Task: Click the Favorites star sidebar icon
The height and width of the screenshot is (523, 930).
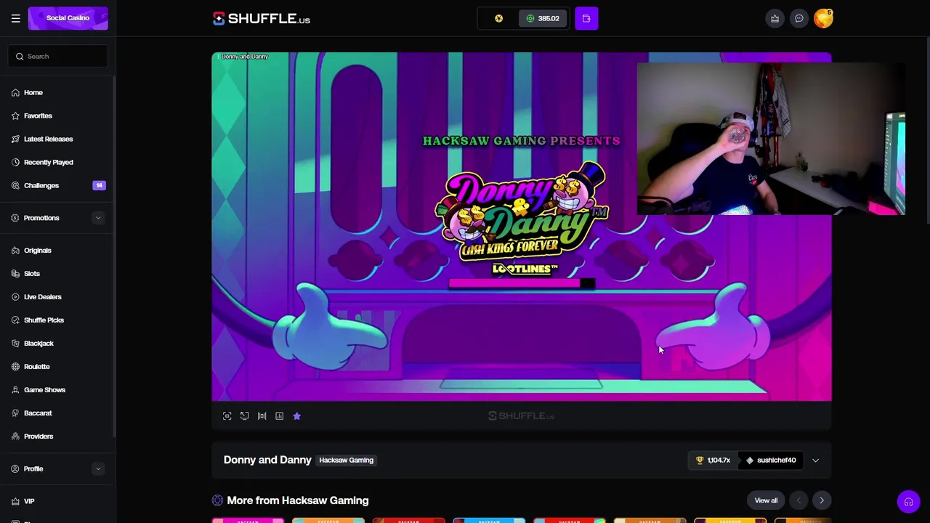Action: pos(15,115)
